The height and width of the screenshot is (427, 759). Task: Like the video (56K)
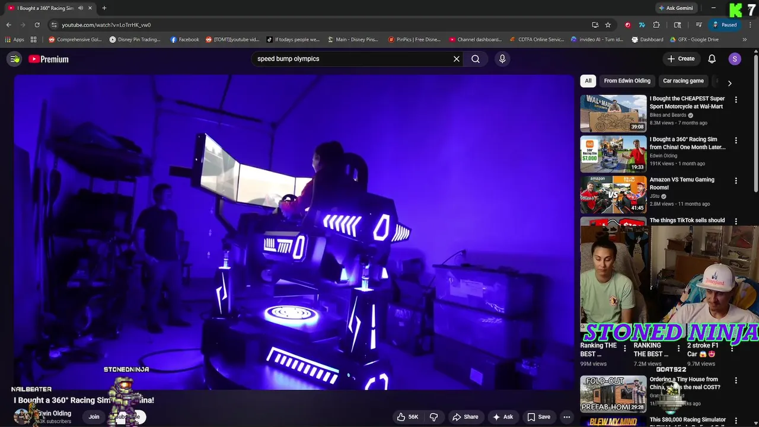407,417
